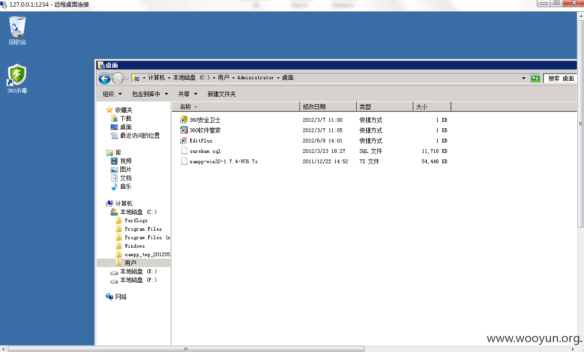Click the 网络 network icon

[x=110, y=297]
